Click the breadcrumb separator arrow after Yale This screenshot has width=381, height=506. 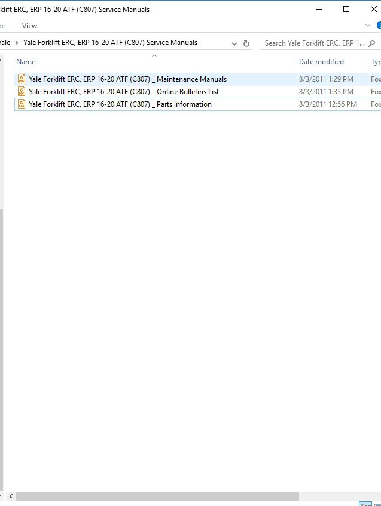pyautogui.click(x=17, y=43)
